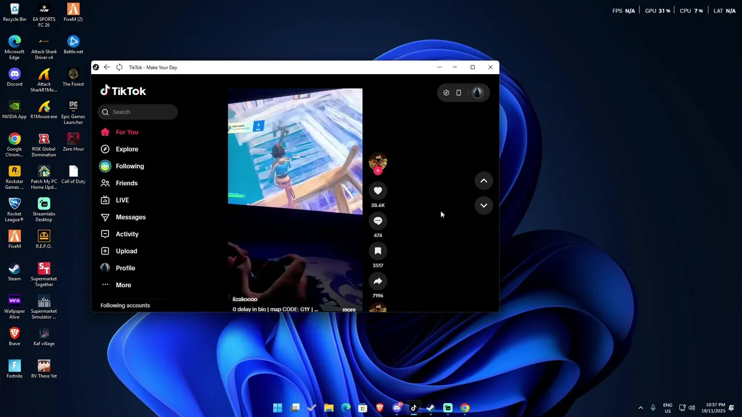Select the EA SPORTS FC 26 desktop icon

pos(44,15)
